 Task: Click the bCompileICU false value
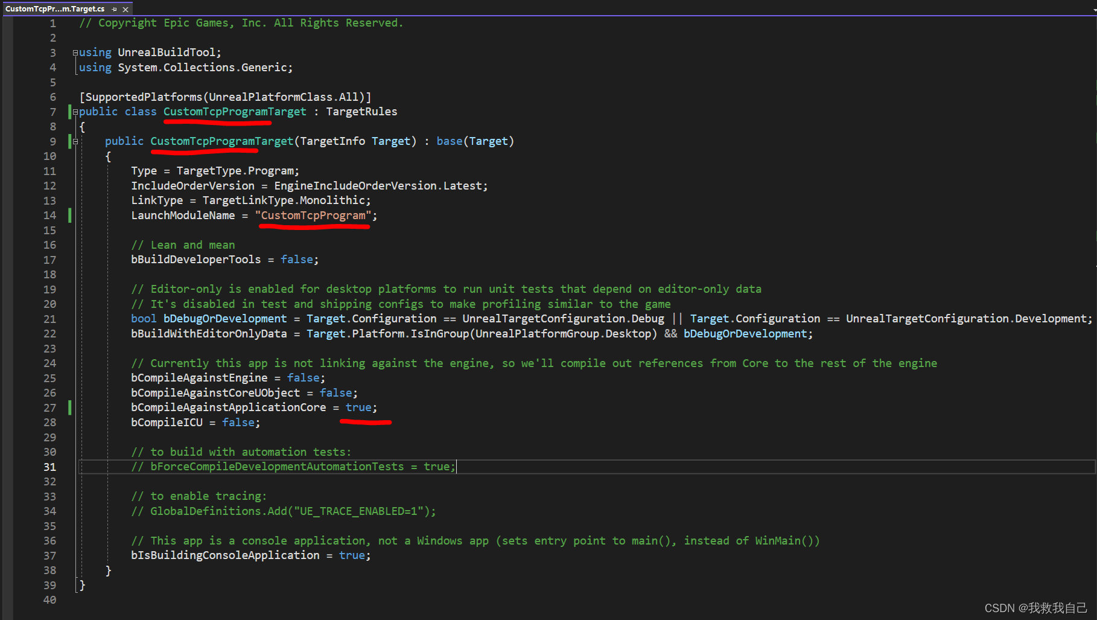[x=238, y=423]
